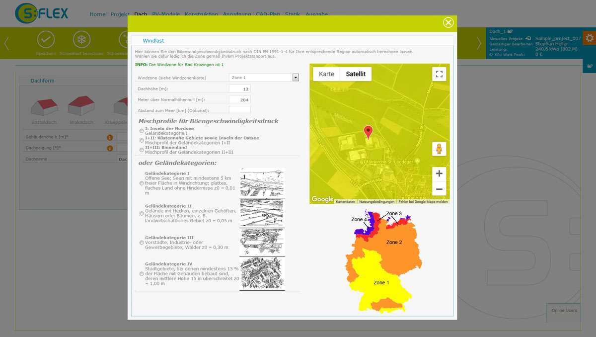Toggle fullscreen view on the map
596x337 pixels.
(x=439, y=74)
